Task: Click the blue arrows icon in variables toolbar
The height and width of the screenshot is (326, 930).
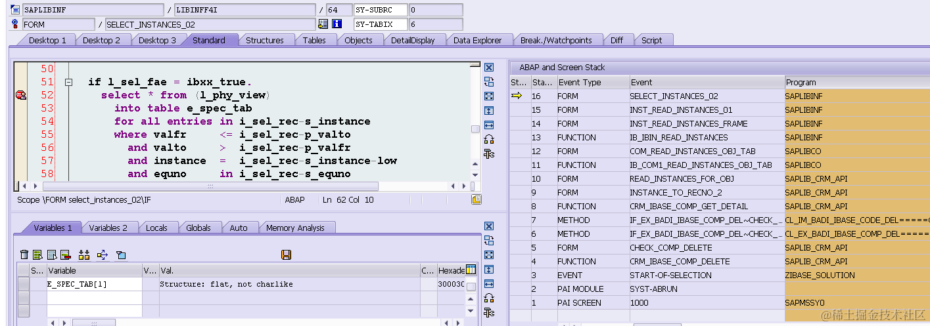Action: tap(103, 255)
